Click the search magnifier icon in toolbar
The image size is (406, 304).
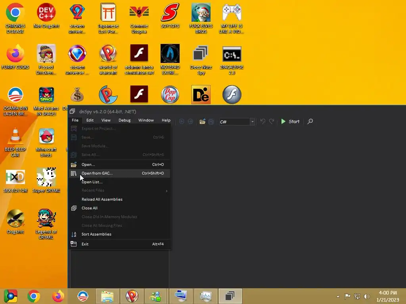coord(310,122)
